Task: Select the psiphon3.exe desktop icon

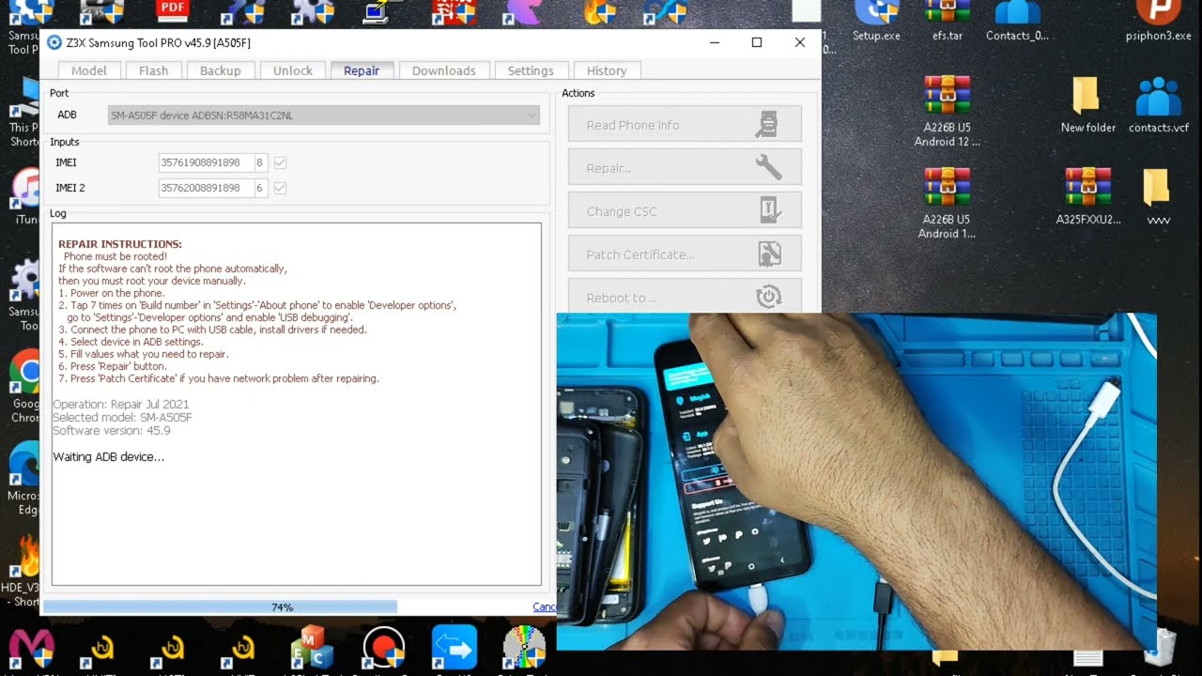Action: (x=1158, y=21)
